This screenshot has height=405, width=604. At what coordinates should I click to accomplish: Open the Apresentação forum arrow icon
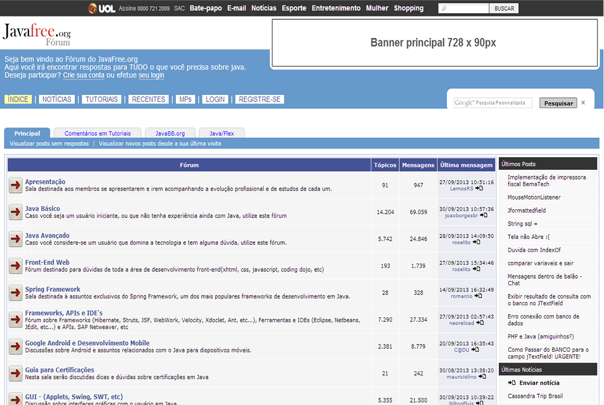(16, 185)
